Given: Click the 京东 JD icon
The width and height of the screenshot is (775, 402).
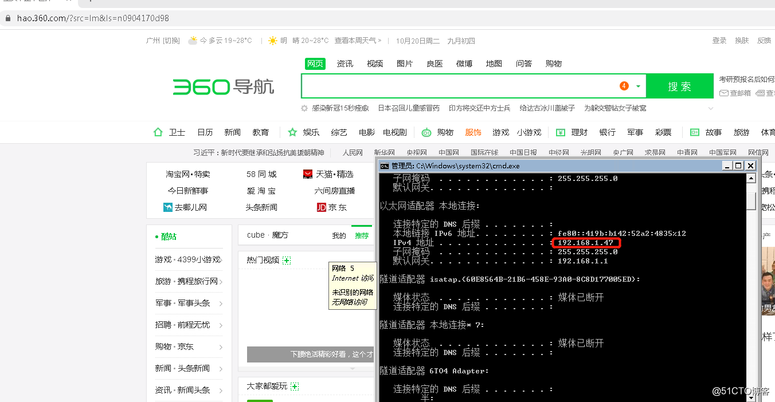Looking at the screenshot, I should 322,207.
